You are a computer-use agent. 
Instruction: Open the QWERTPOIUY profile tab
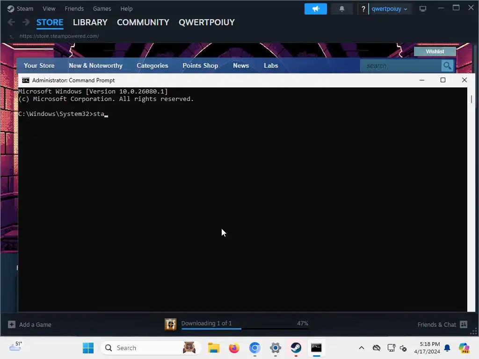coord(207,22)
